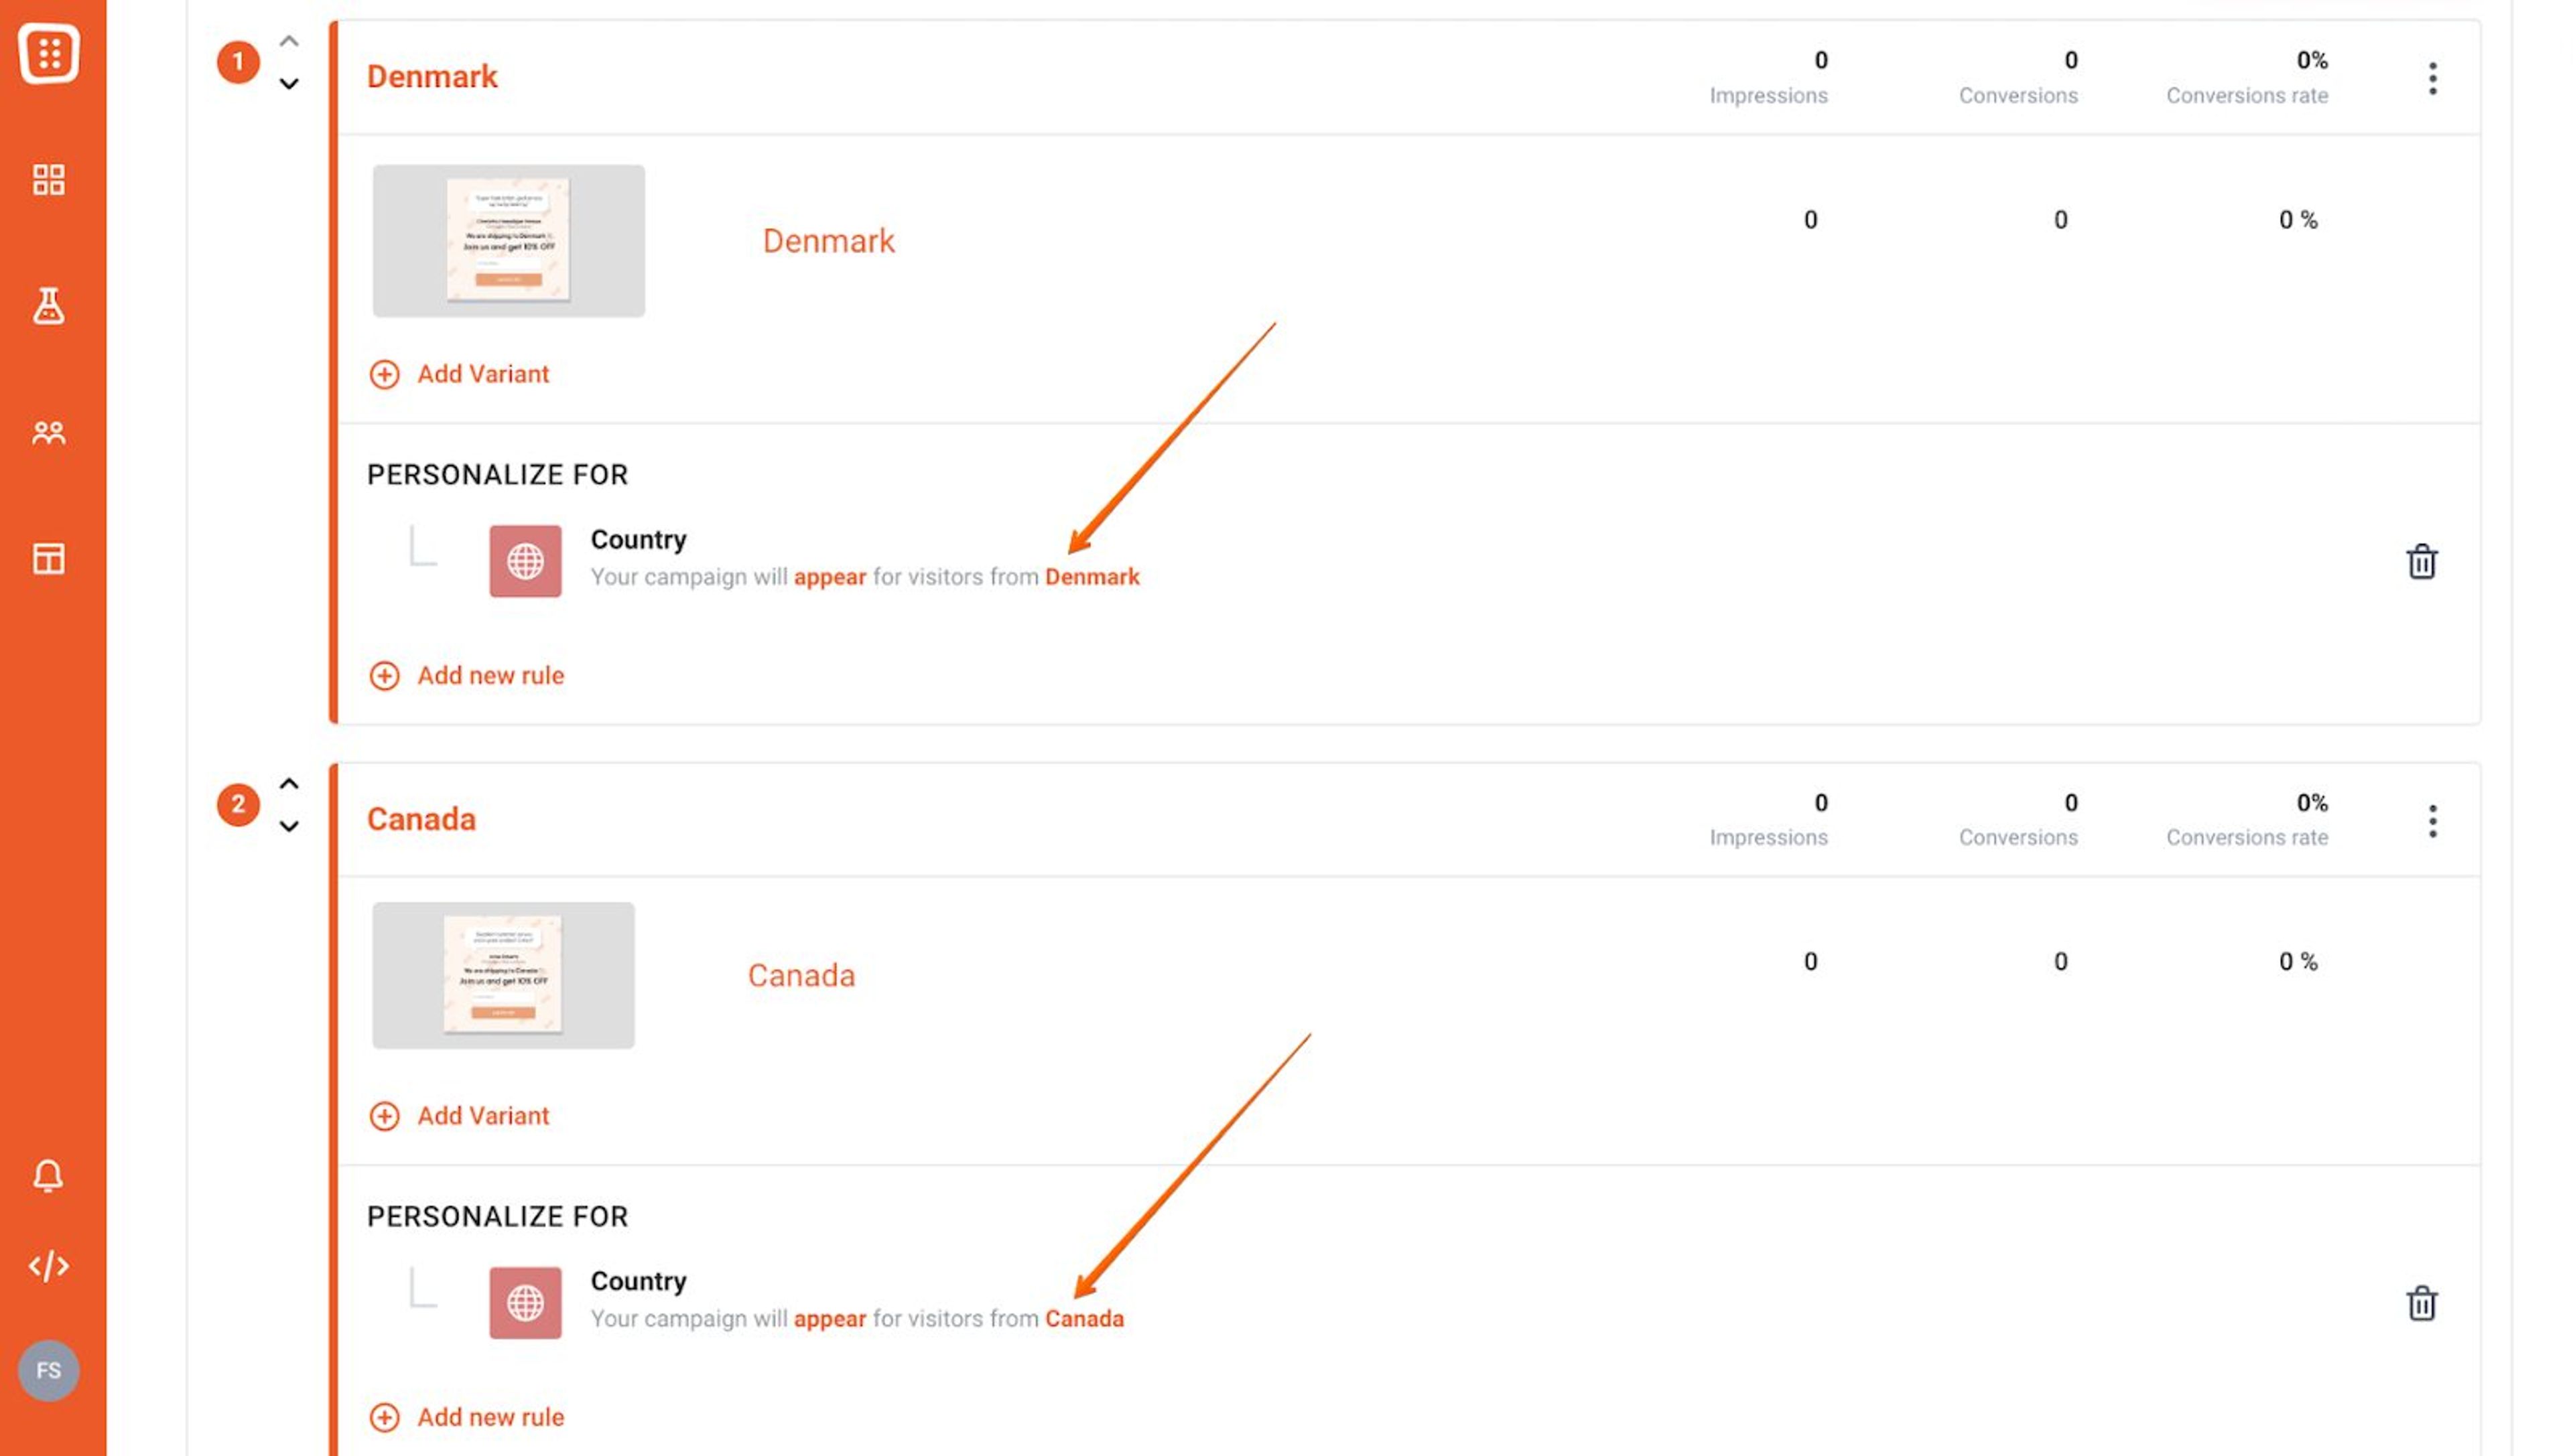Open the audience contacts icon
This screenshot has height=1456, width=2573.
click(49, 433)
